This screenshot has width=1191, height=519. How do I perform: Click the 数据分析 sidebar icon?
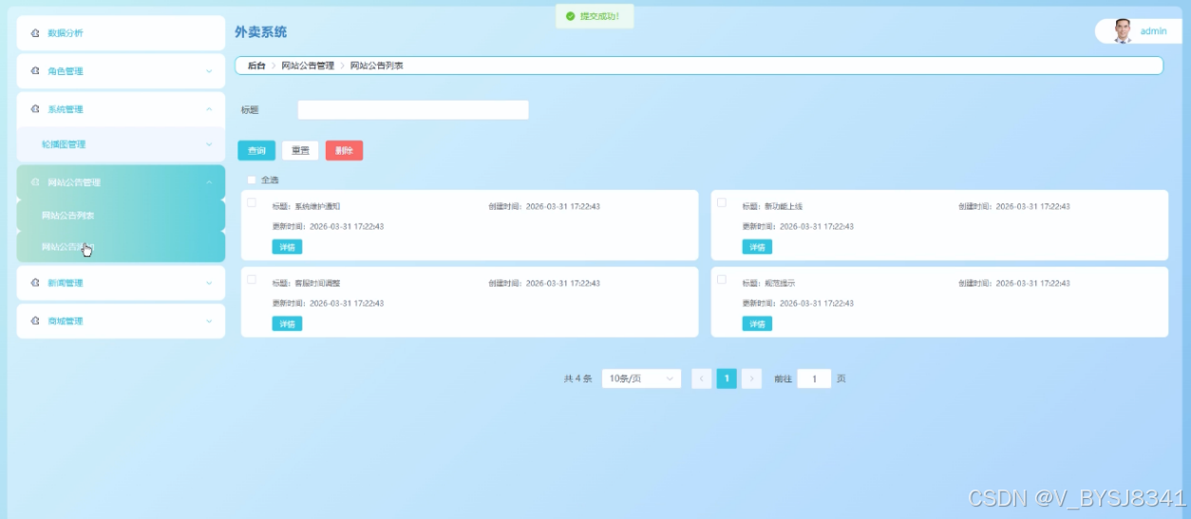coord(35,33)
